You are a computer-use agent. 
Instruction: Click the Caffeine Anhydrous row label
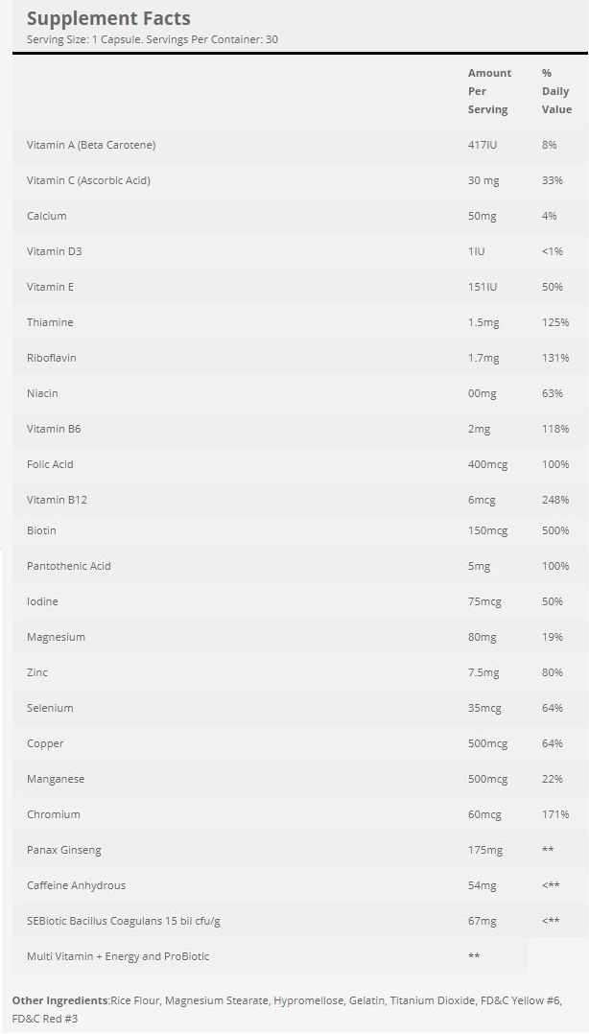click(x=76, y=885)
